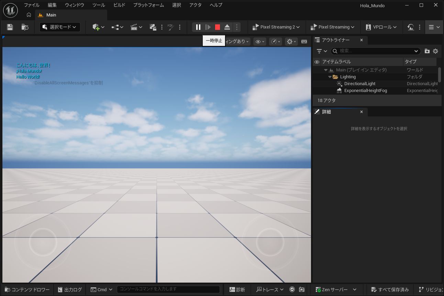Image resolution: width=444 pixels, height=296 pixels.
Task: Open three-dot menu next to landscape-refresh icon
Action: click(x=420, y=27)
